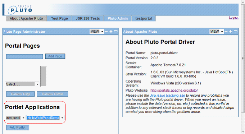The image size is (245, 134).
Task: Open the /testportal application dropdown
Action: point(15,118)
